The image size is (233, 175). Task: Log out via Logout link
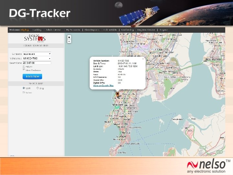[x=164, y=30]
